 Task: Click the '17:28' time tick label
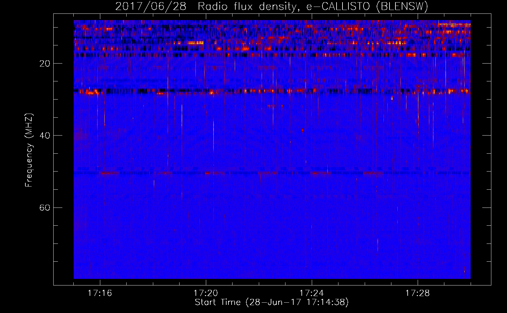(x=417, y=293)
